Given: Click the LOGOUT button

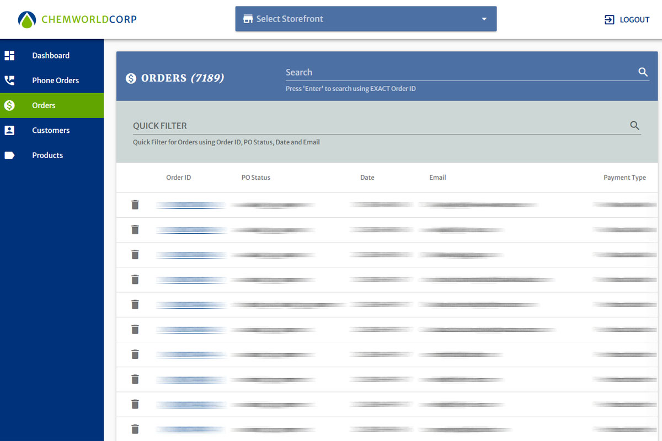Looking at the screenshot, I should pos(627,20).
